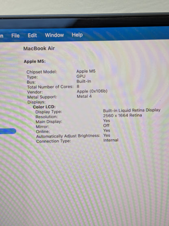Click the MacBook Air heading
The height and width of the screenshot is (226, 169).
point(39,48)
